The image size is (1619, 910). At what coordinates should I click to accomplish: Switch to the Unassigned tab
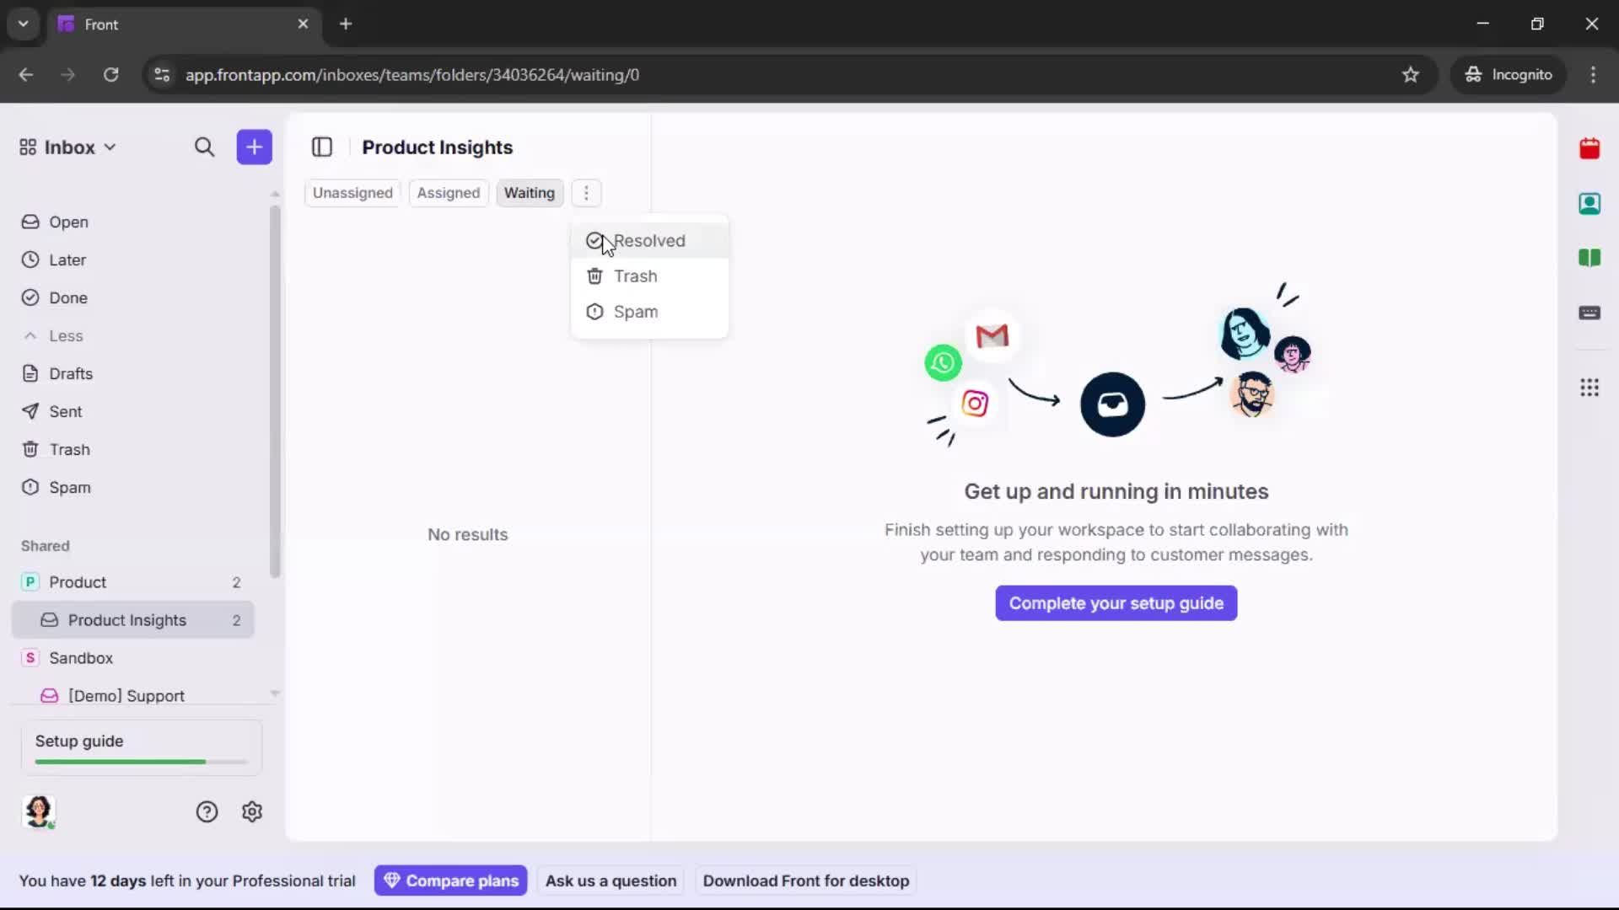[x=352, y=193]
